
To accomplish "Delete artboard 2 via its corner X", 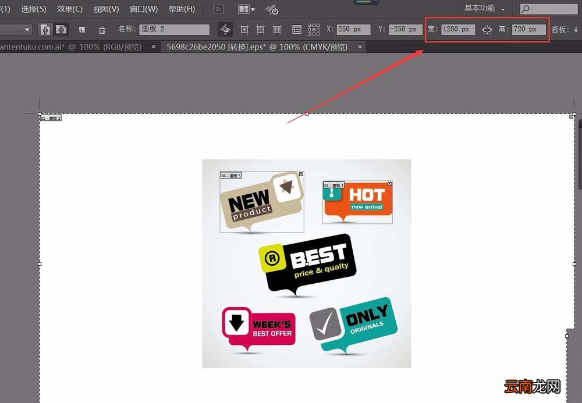I will tap(572, 117).
